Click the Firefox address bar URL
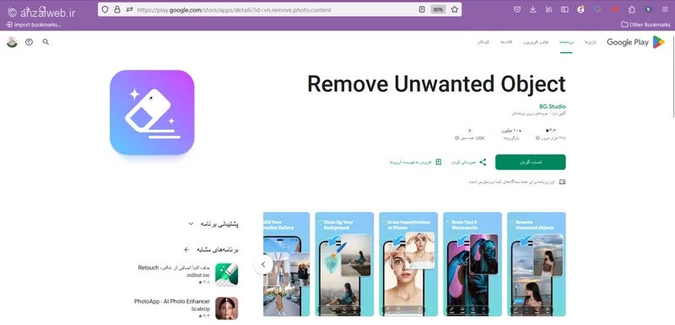675x325 pixels. pyautogui.click(x=235, y=9)
